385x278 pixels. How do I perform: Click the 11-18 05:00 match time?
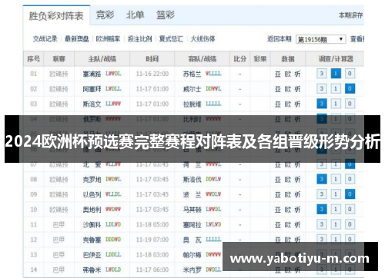pos(152,225)
